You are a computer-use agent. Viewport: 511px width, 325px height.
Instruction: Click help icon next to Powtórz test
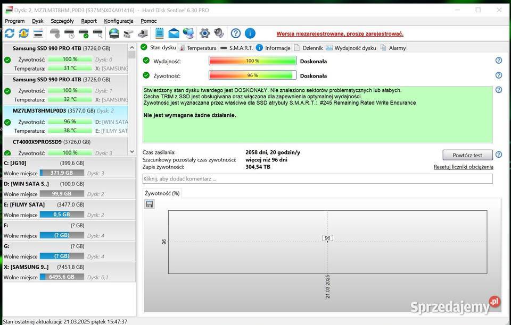(499, 155)
